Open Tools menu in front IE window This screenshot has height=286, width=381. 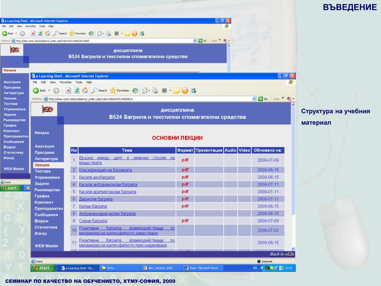(79, 82)
